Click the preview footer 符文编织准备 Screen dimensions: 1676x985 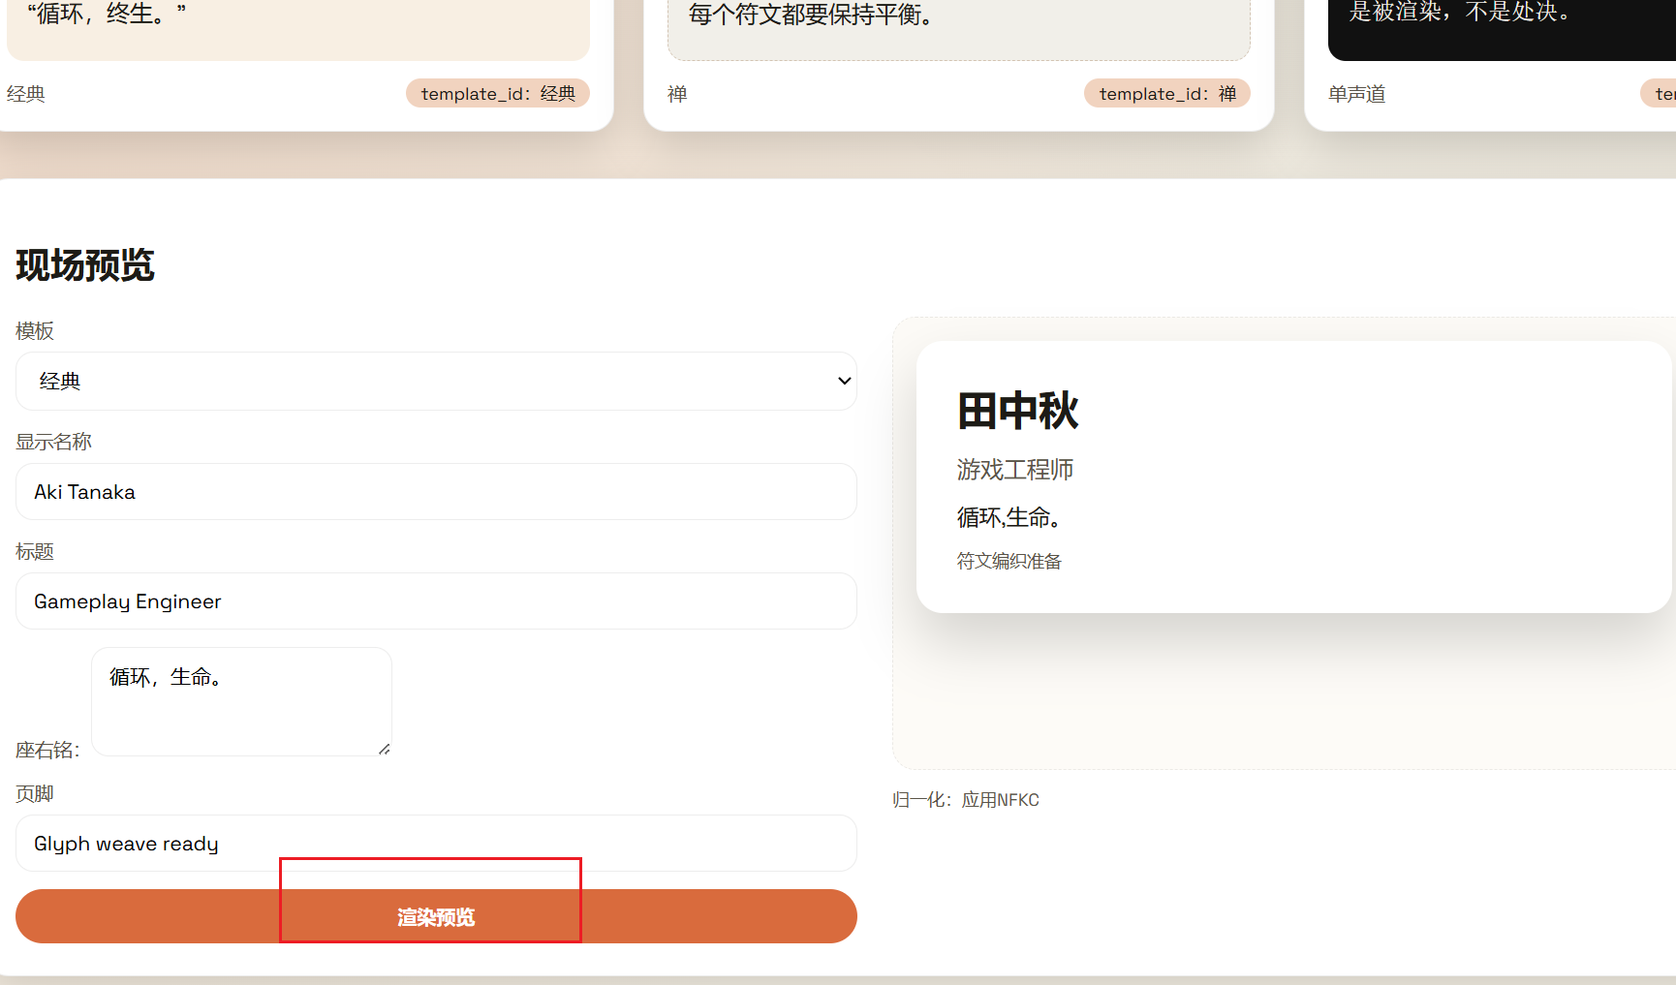point(1009,561)
